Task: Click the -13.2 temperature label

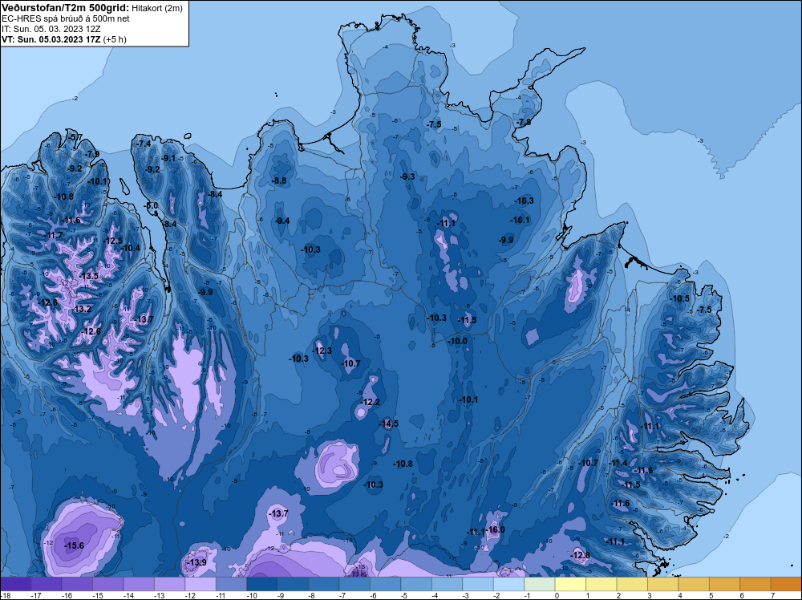Action: click(82, 309)
